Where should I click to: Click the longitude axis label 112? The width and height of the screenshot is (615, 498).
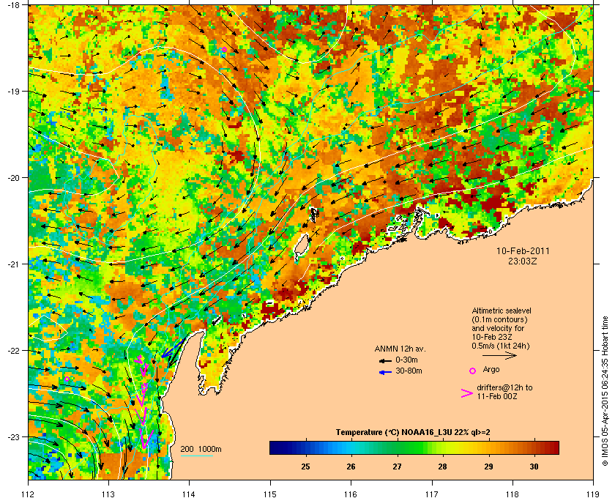(28, 494)
